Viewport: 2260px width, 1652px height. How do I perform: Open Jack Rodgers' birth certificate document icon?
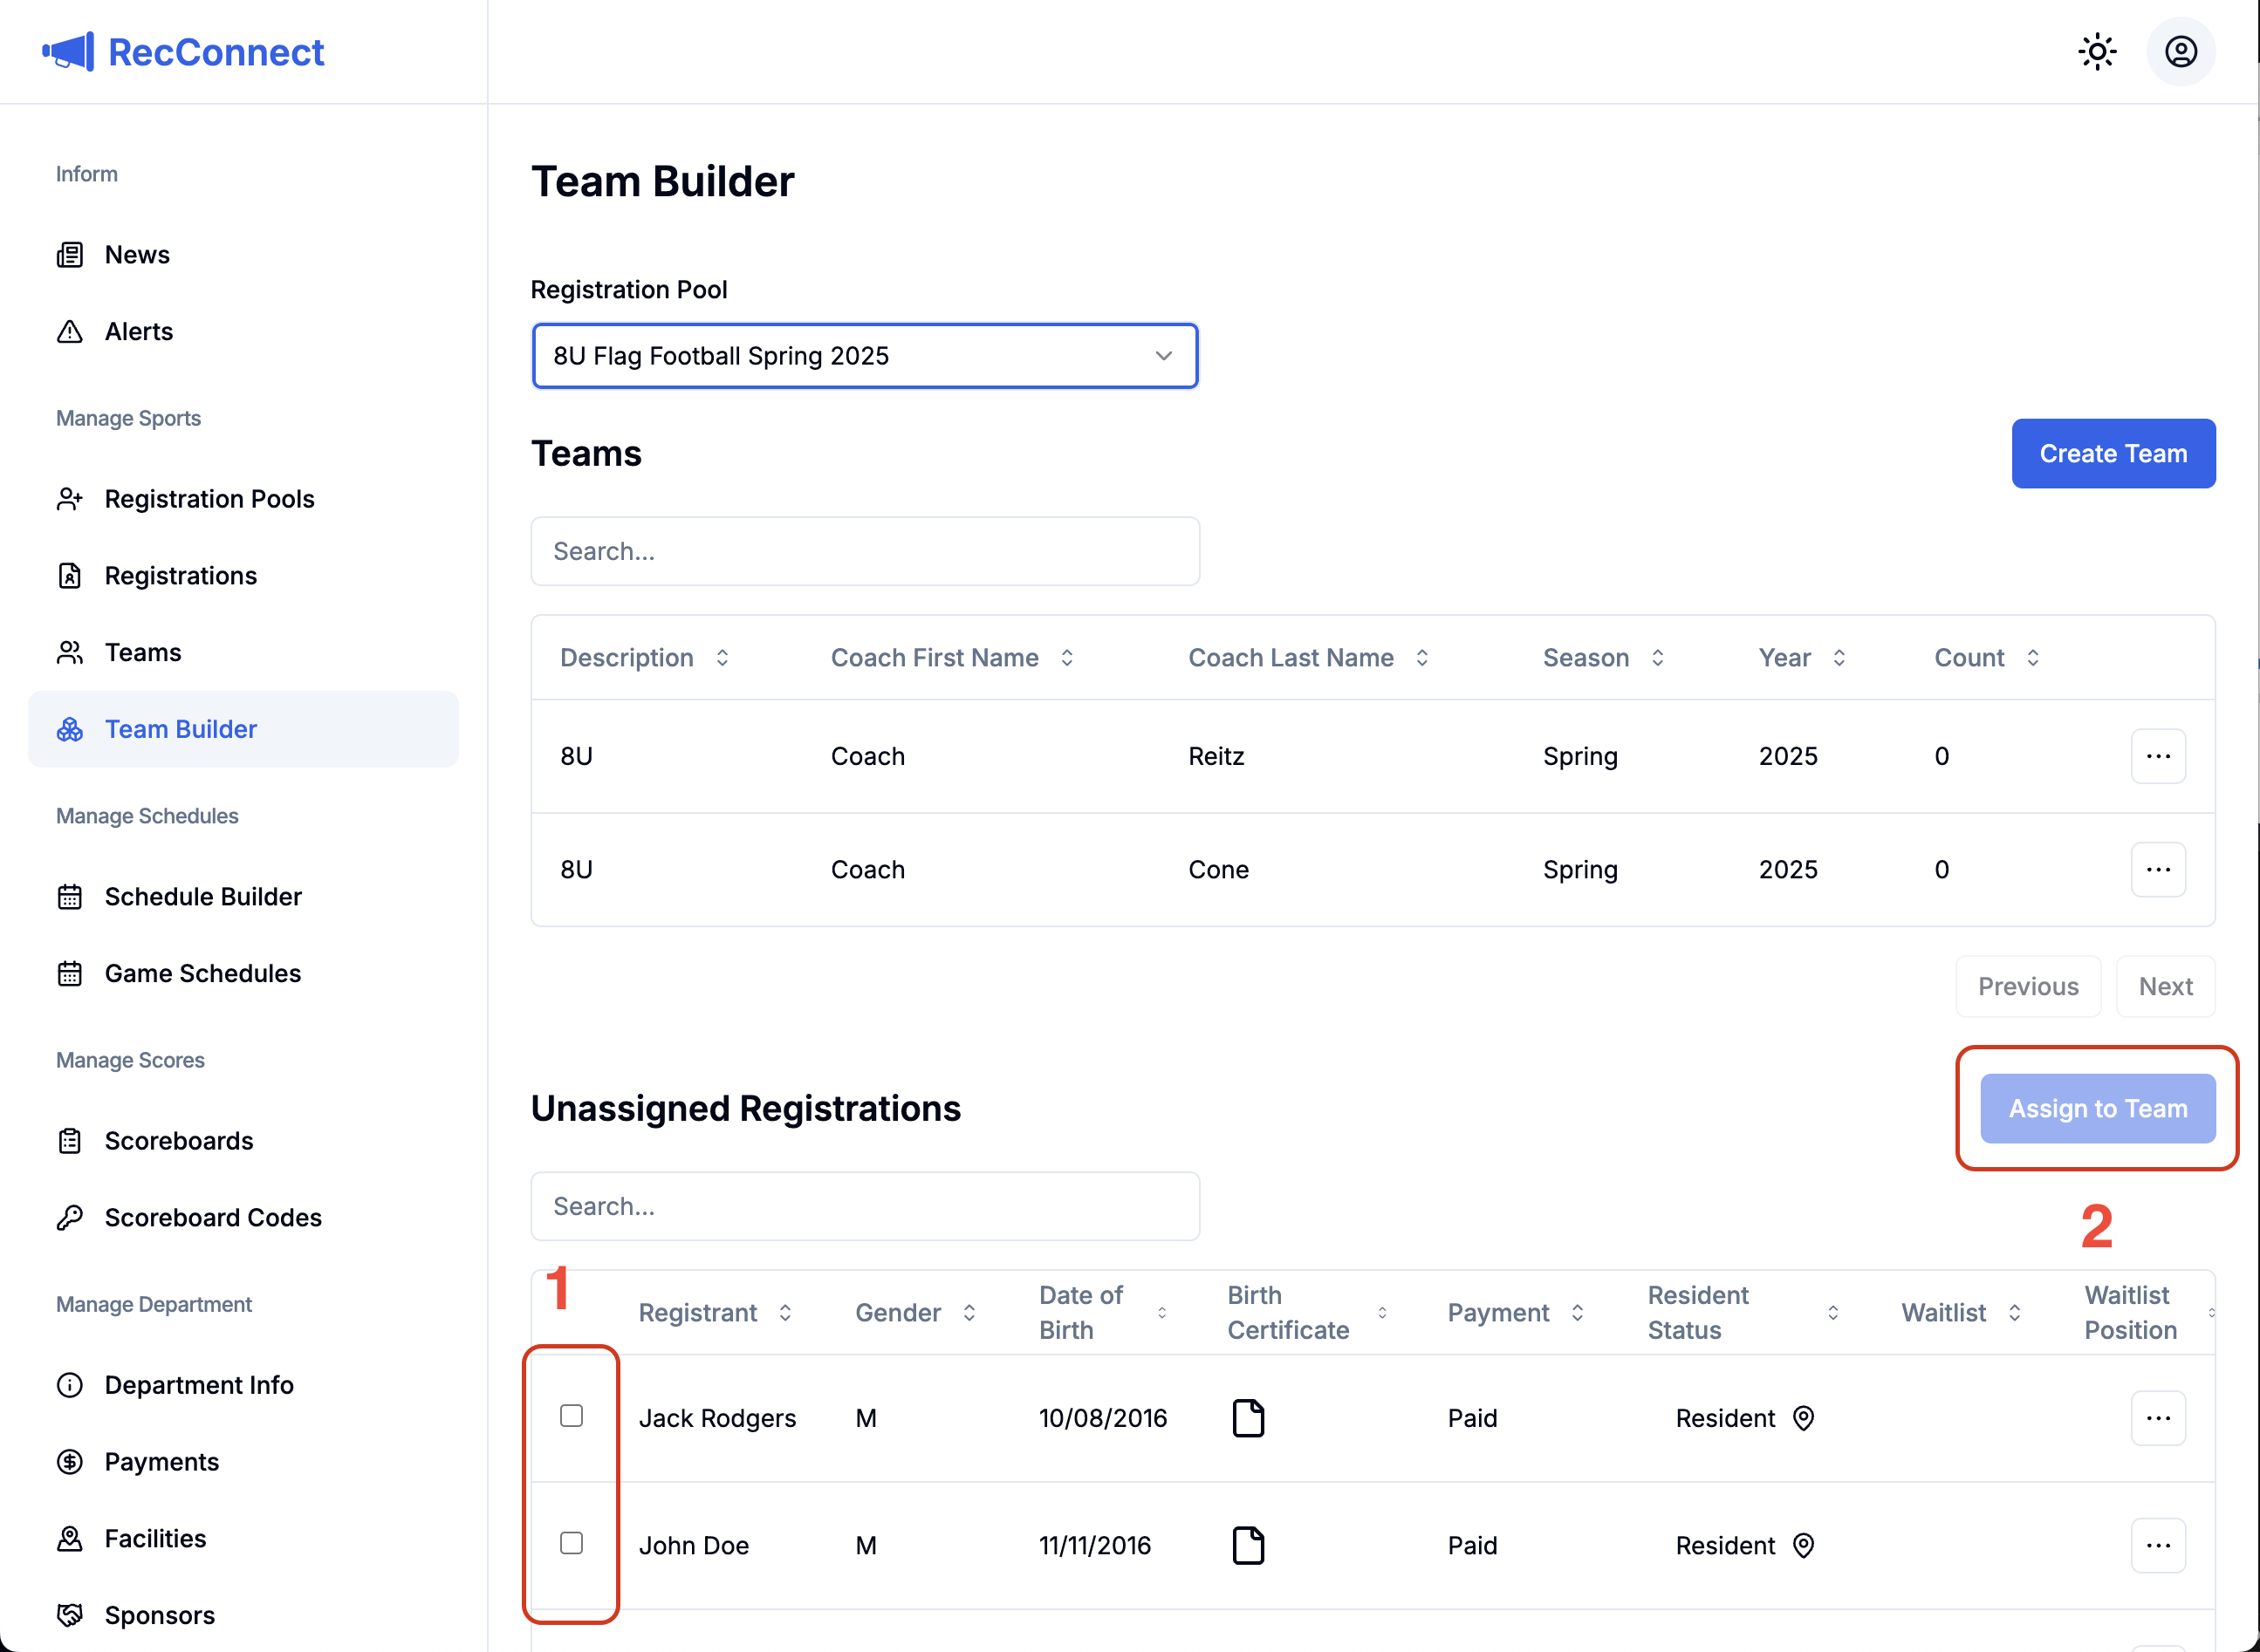pyautogui.click(x=1248, y=1418)
